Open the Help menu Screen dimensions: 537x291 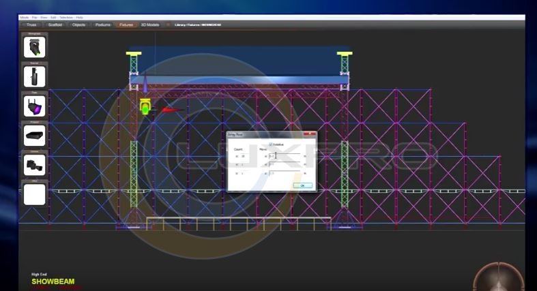(x=79, y=17)
